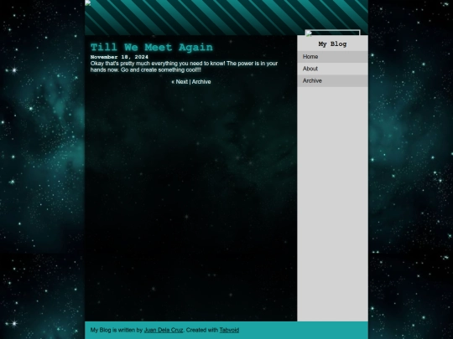Visit the Juan Dela Cruz author link
Image resolution: width=453 pixels, height=339 pixels.
(164, 330)
